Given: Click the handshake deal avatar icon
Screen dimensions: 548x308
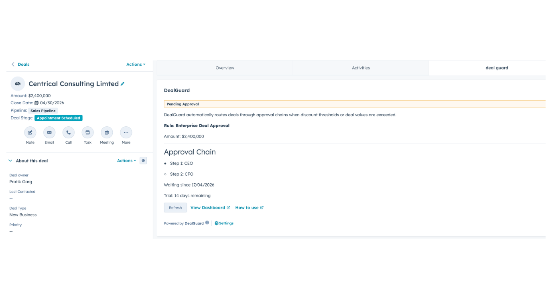Looking at the screenshot, I should (18, 84).
